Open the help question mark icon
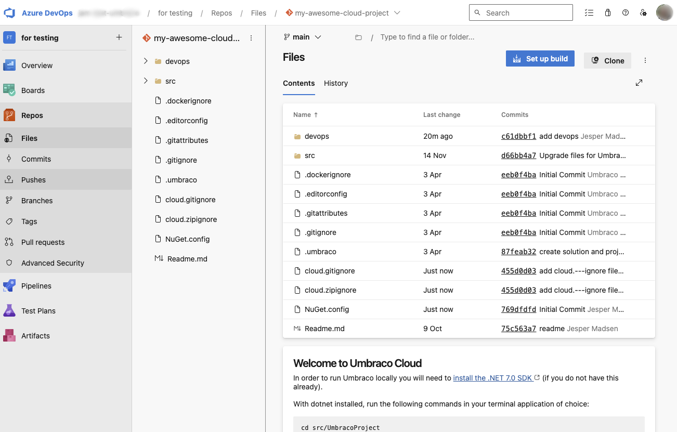This screenshot has height=432, width=677. coord(626,13)
